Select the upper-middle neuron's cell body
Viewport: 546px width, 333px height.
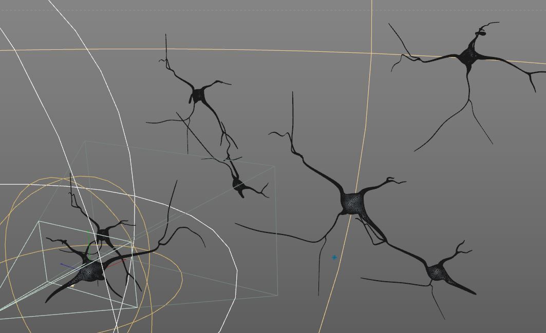(x=198, y=95)
